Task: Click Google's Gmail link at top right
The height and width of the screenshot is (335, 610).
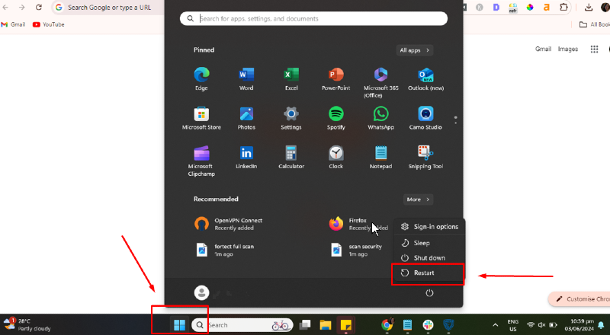Action: pos(543,49)
